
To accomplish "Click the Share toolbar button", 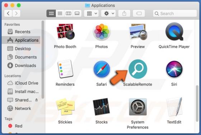I will click(124, 13).
